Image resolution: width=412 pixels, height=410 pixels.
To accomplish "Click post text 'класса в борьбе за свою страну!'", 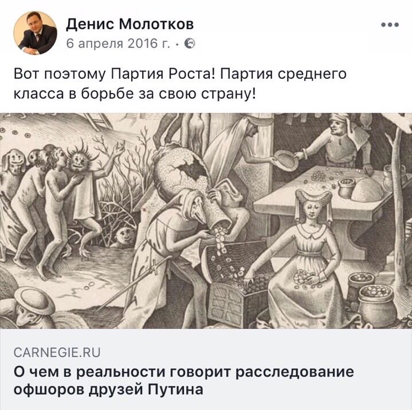I will [x=135, y=94].
